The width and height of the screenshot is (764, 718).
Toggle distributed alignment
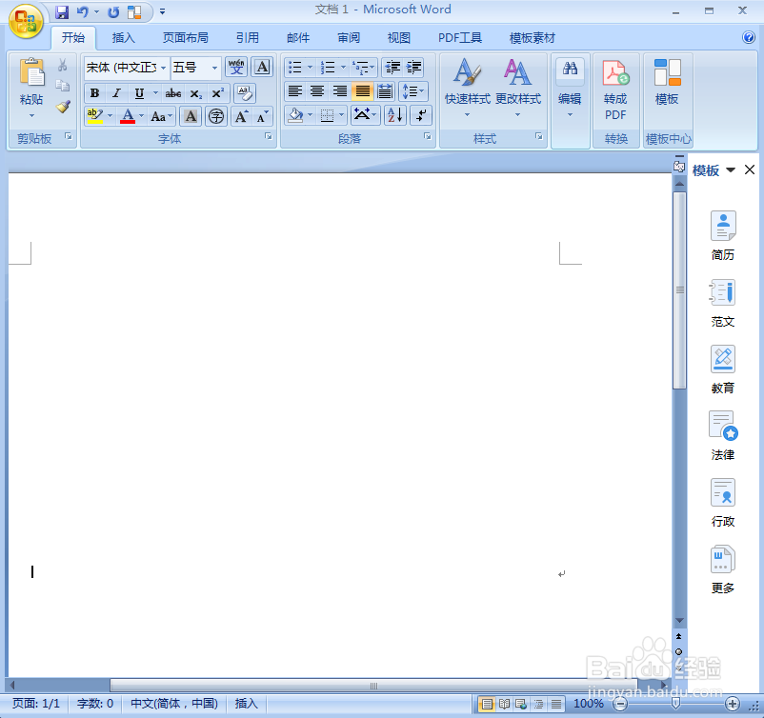(385, 91)
